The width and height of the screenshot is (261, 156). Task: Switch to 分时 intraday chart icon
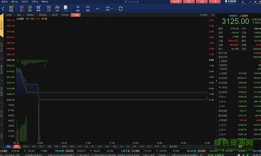49,8
